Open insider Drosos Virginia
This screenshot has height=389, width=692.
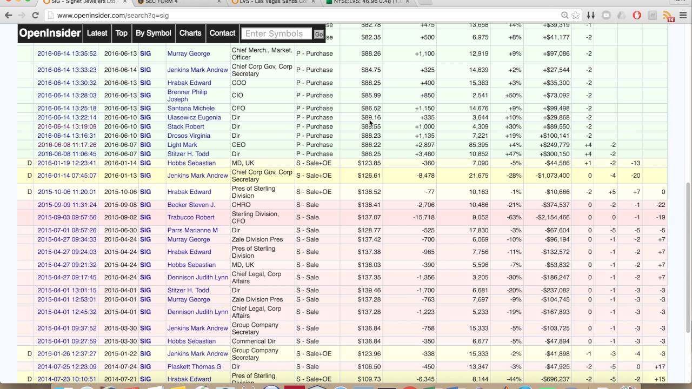pos(189,136)
